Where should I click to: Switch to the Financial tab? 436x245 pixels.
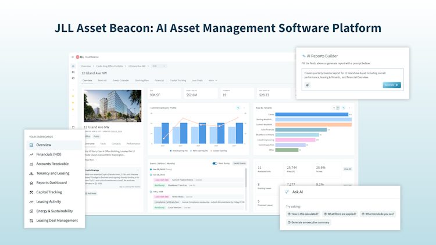coord(159,81)
